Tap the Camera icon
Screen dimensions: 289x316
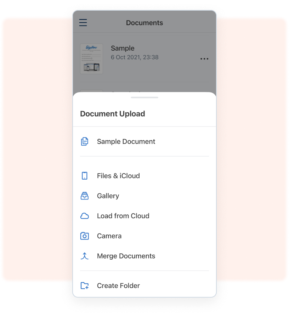85,236
